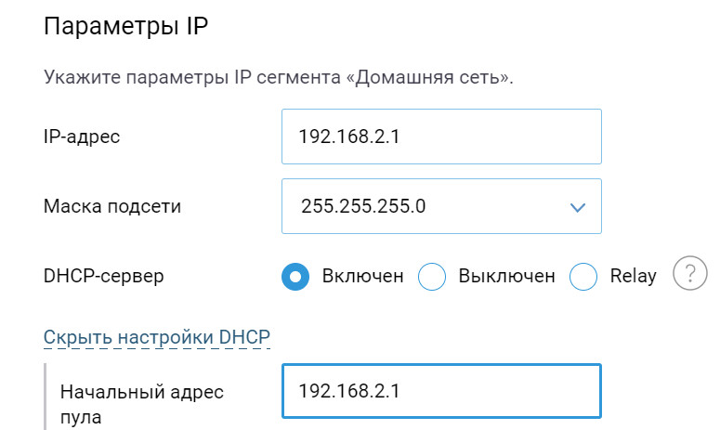Click the Включен option label text

click(x=363, y=276)
